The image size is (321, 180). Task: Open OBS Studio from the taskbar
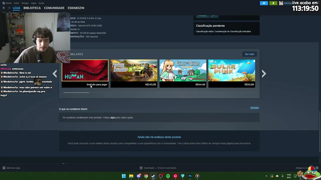[161, 176]
